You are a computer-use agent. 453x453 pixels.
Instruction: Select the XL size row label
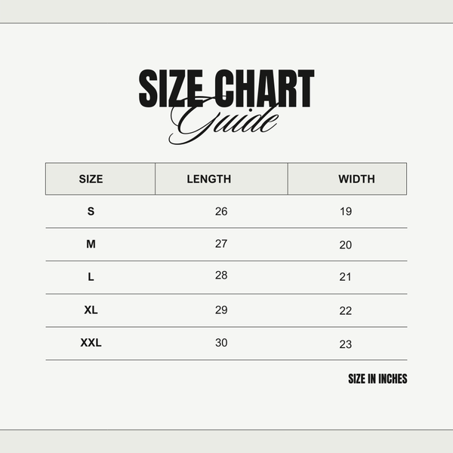point(91,310)
